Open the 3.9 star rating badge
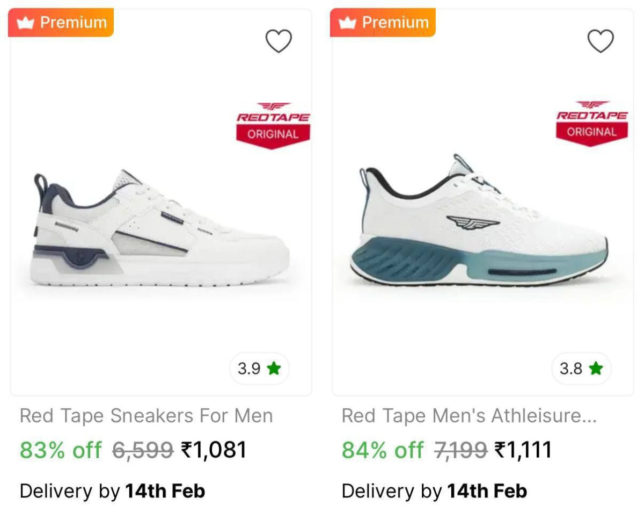Screen dimensions: 644x512 tap(260, 369)
